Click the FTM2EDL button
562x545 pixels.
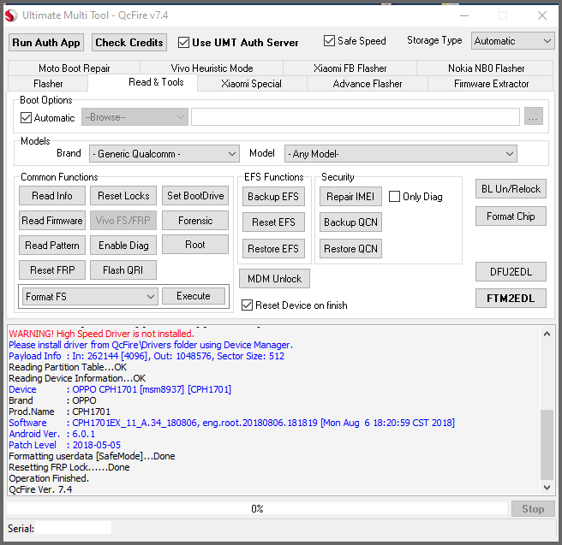511,298
